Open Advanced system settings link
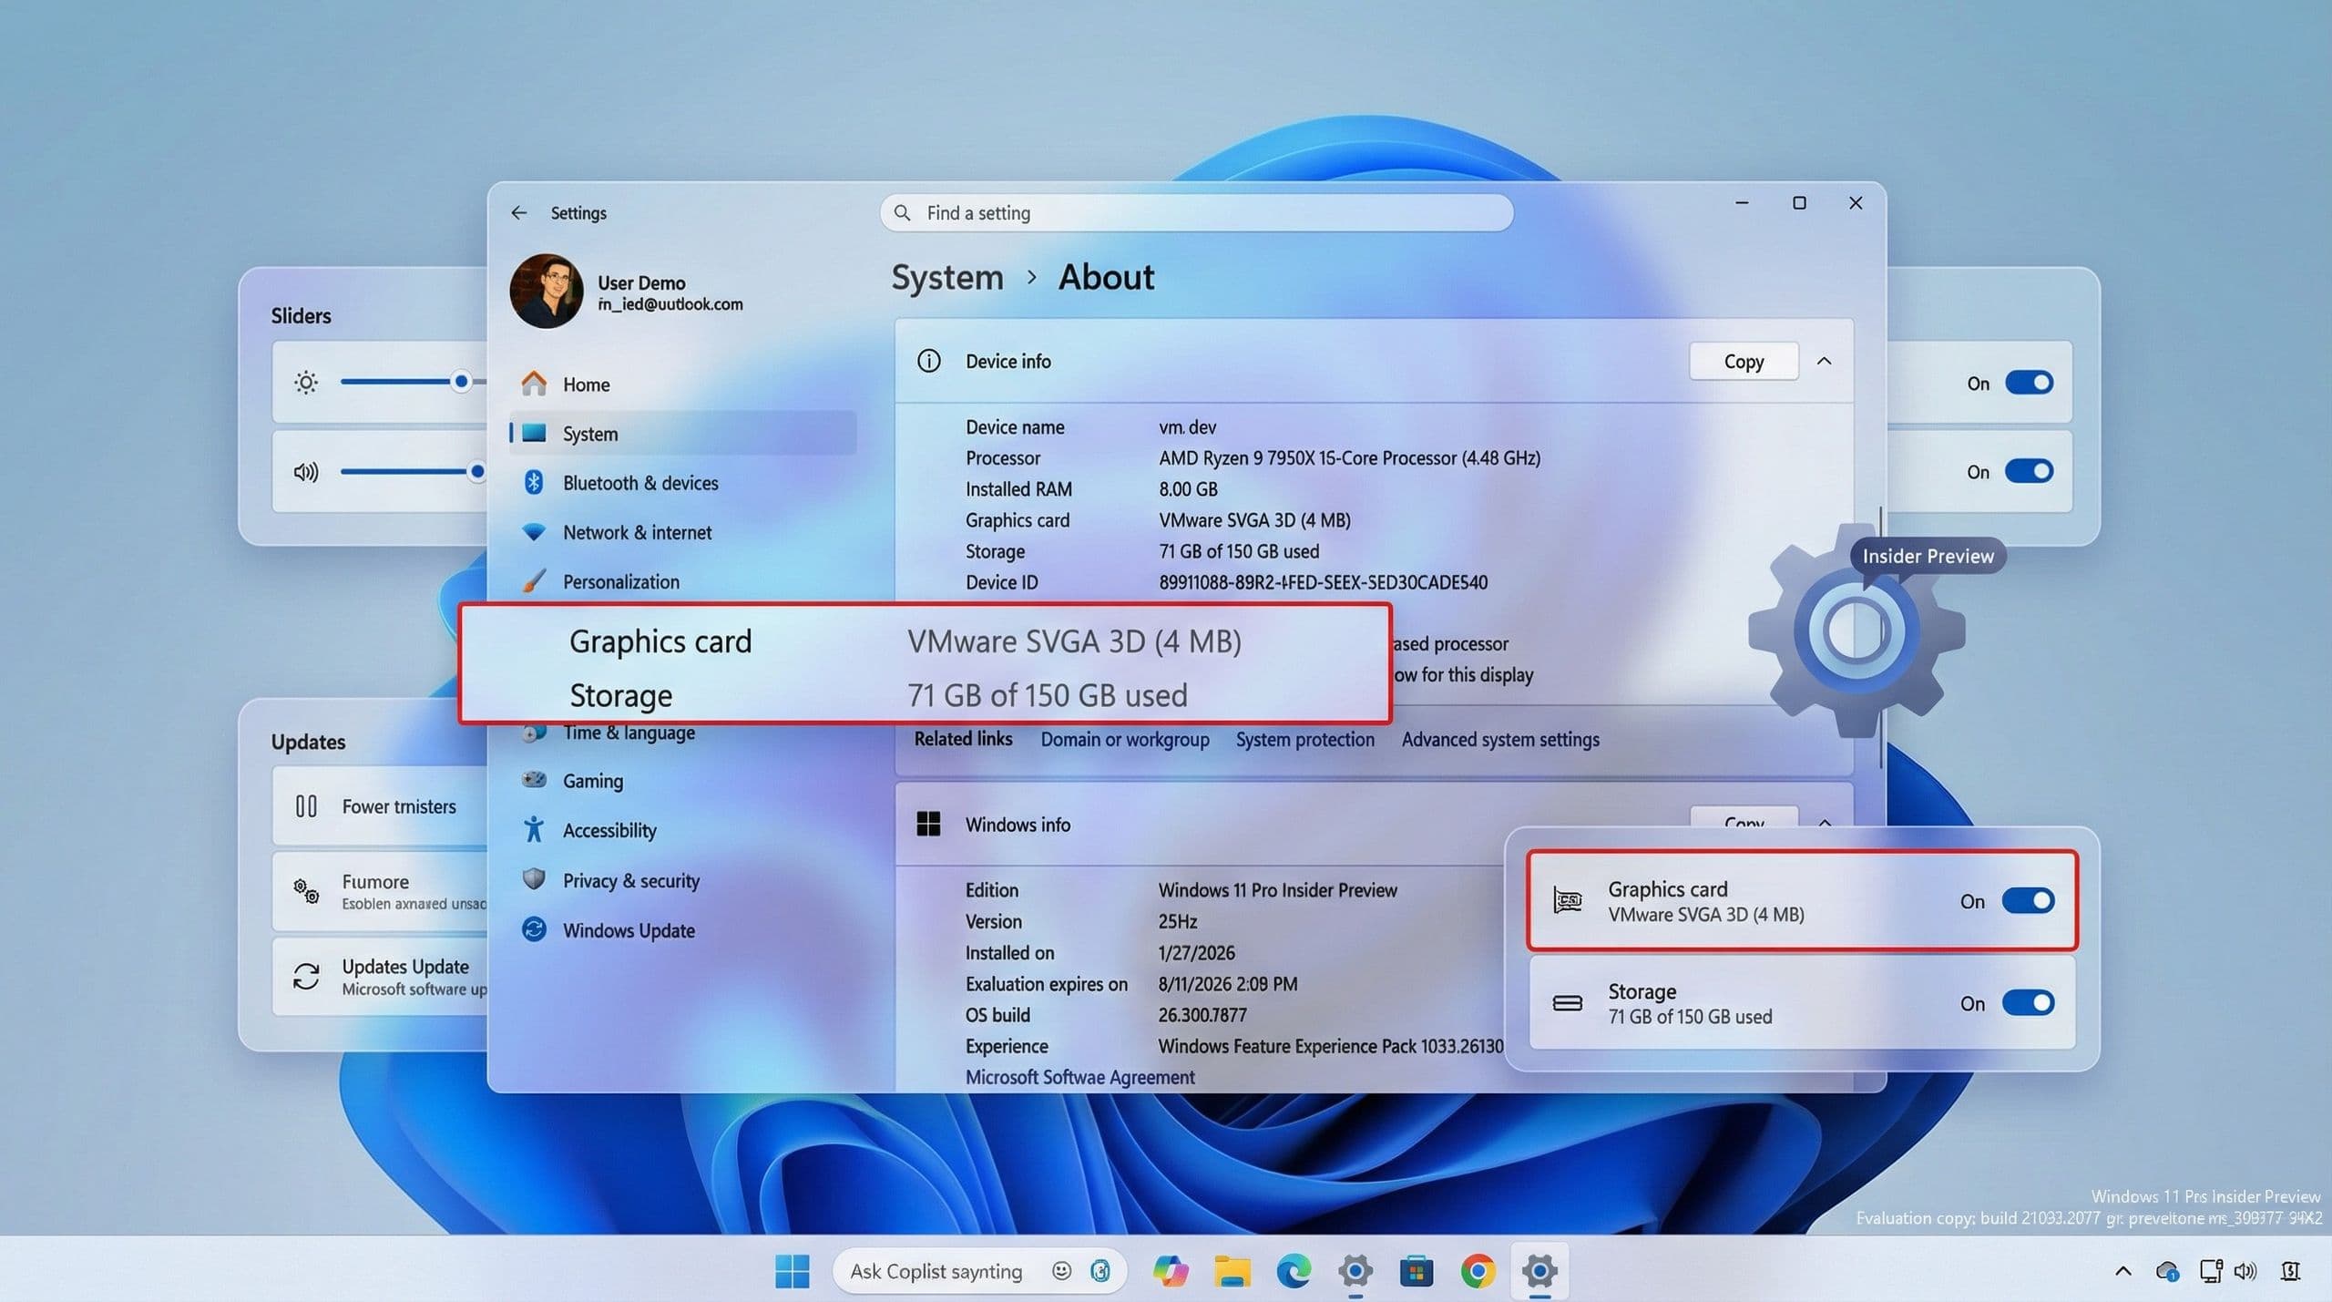 coord(1500,739)
